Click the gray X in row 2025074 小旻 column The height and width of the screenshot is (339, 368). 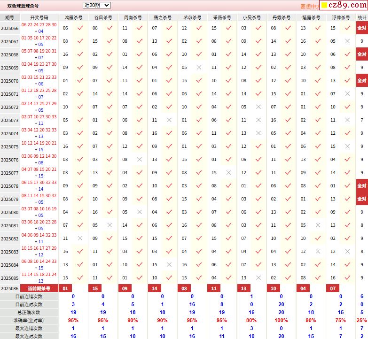258,133
